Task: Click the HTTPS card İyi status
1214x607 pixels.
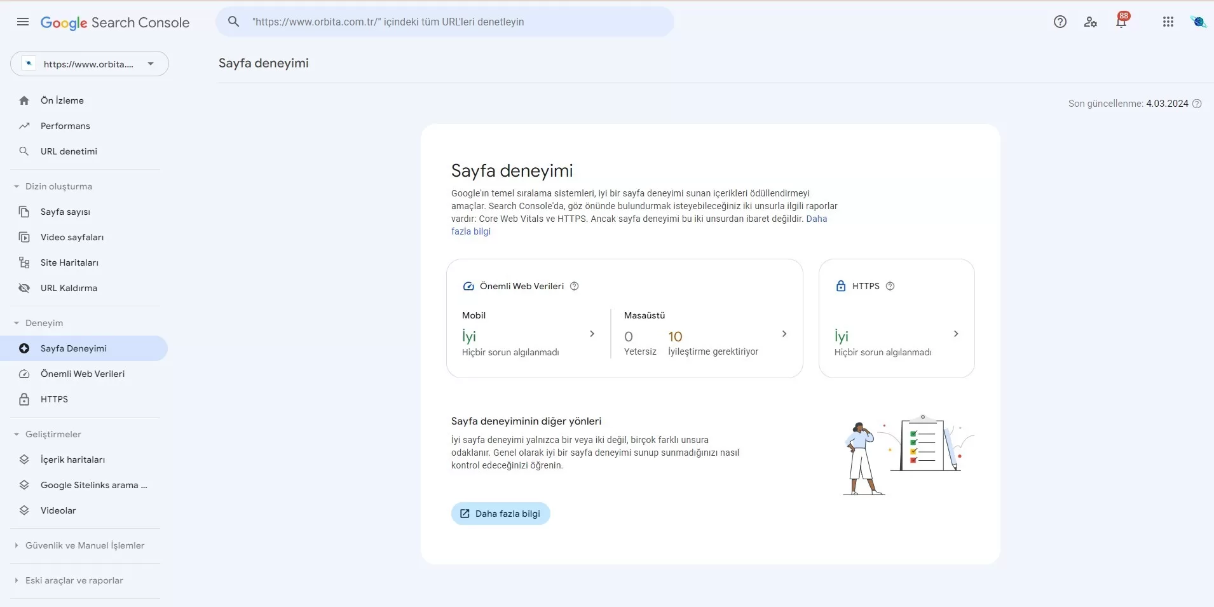Action: pyautogui.click(x=842, y=336)
